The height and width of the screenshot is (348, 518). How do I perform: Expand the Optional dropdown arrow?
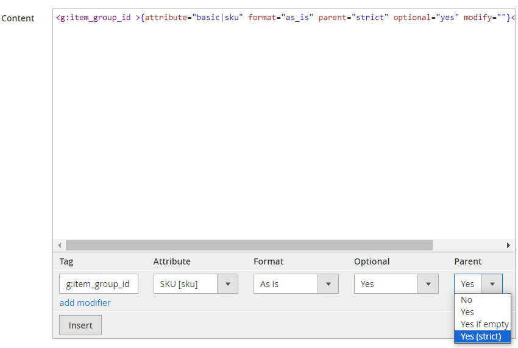[x=428, y=284]
